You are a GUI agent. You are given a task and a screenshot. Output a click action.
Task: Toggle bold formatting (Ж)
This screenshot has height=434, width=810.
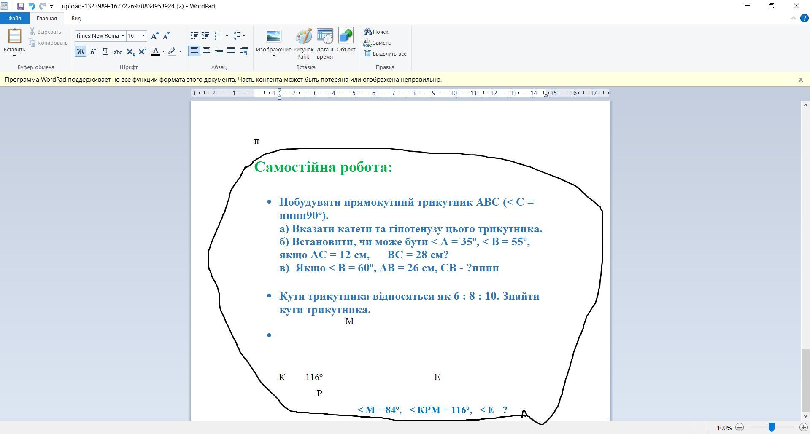(81, 51)
